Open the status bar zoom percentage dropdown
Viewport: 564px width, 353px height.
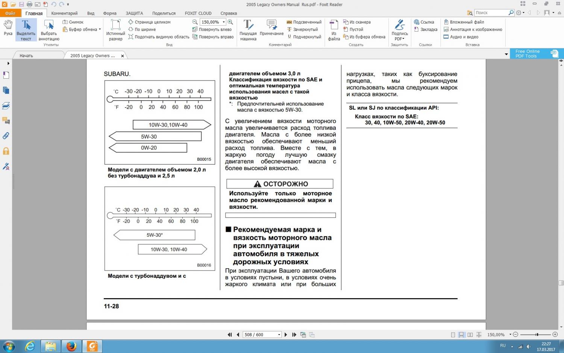tap(510, 335)
